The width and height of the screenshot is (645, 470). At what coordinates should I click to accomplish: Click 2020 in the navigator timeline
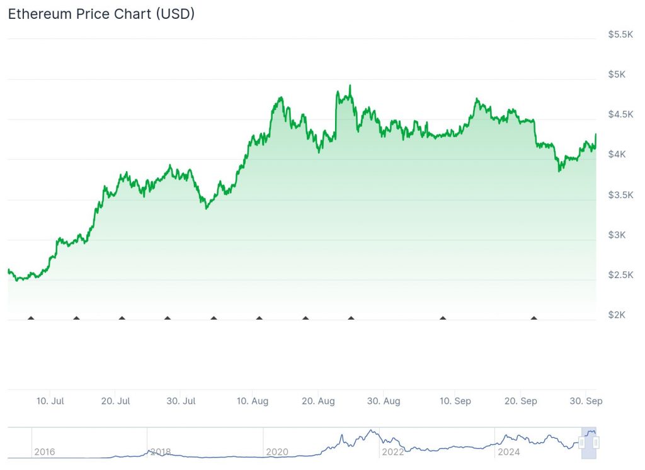point(277,452)
